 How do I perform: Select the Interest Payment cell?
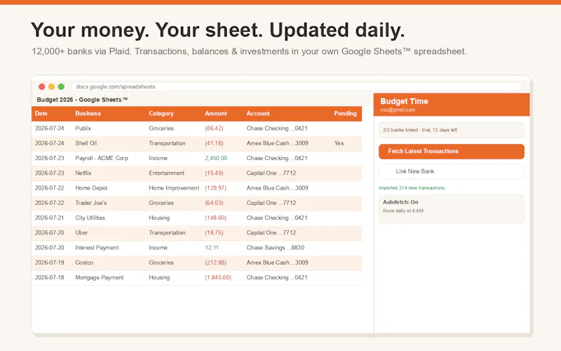coord(97,248)
